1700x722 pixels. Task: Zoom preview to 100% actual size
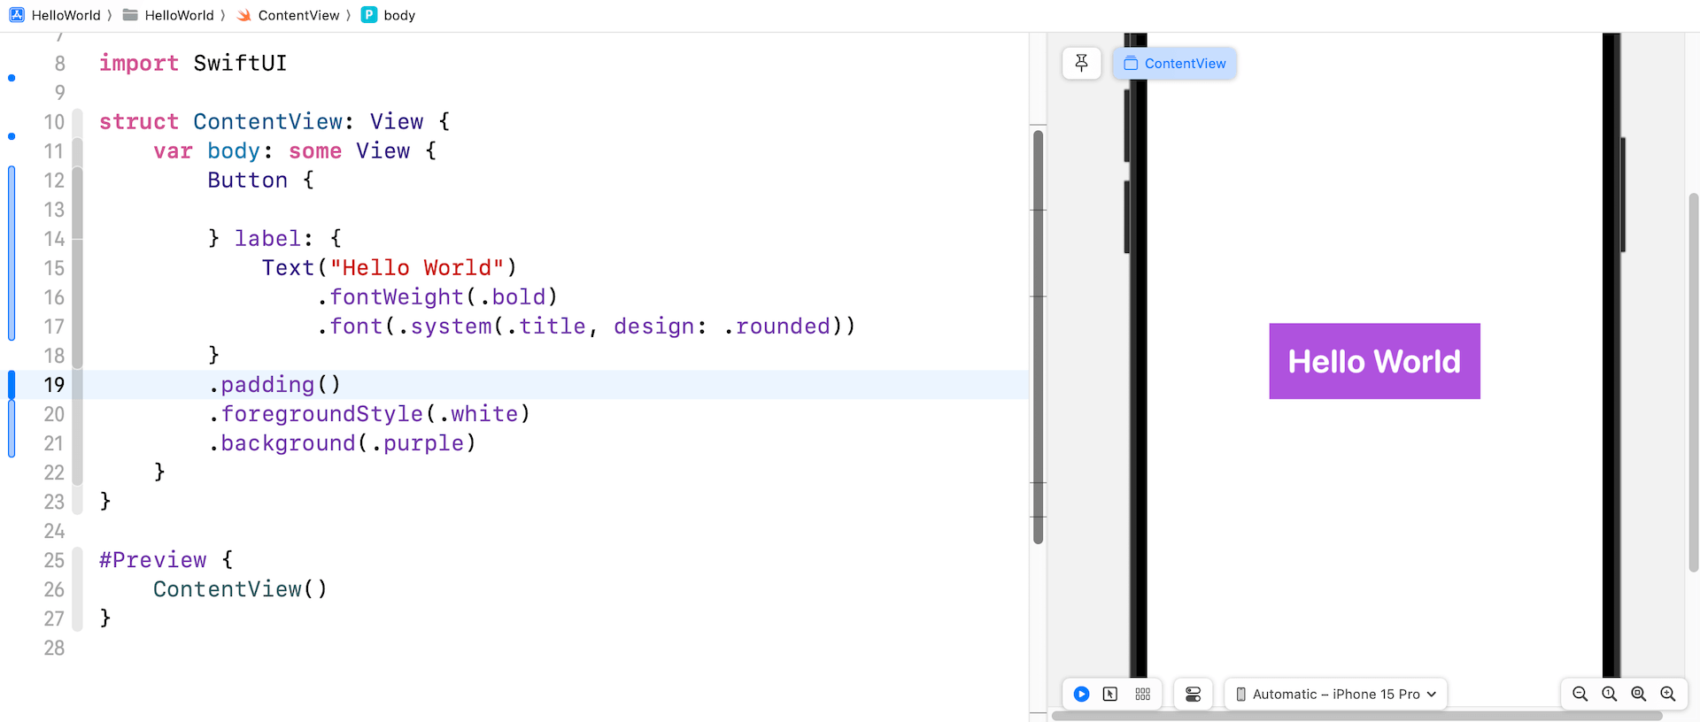(x=1609, y=695)
